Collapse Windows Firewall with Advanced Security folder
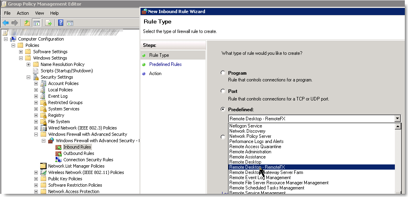 [36, 135]
